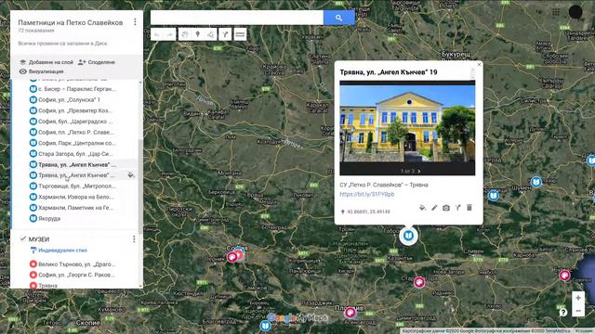Click popup title Трявна, ул. „Ангел Кънчев" 19
The width and height of the screenshot is (595, 334).
click(389, 72)
